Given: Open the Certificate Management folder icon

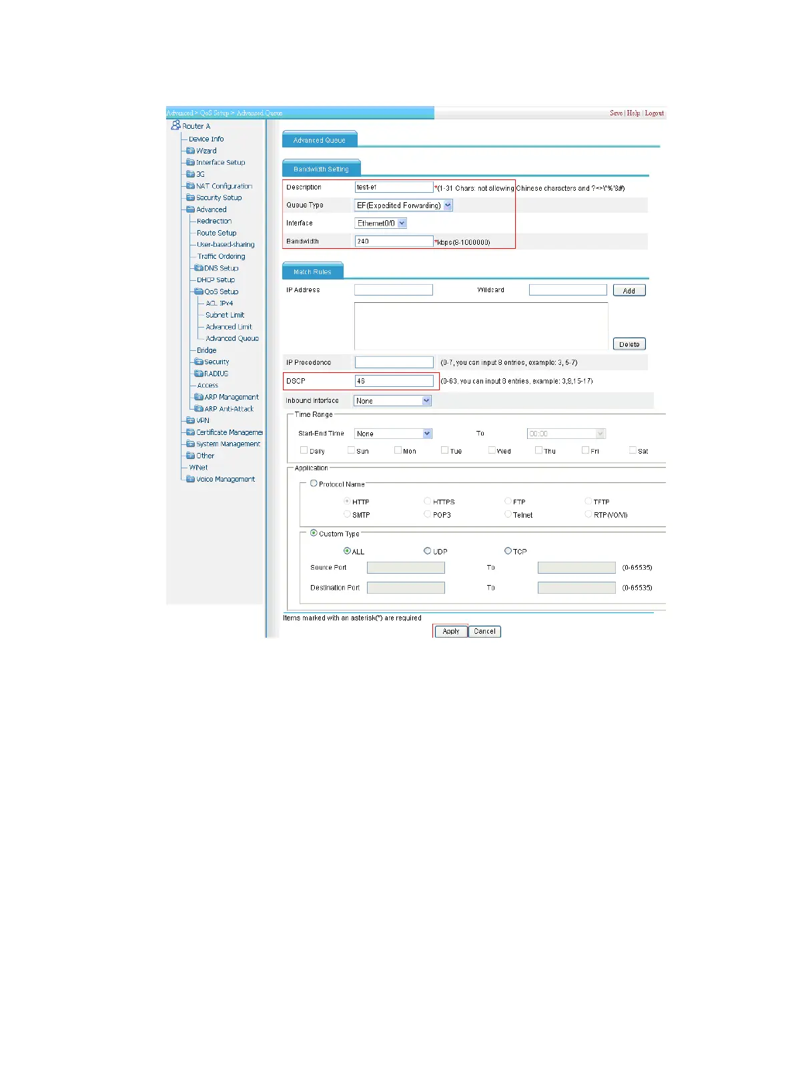Looking at the screenshot, I should 190,432.
